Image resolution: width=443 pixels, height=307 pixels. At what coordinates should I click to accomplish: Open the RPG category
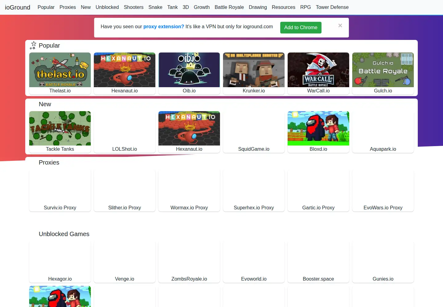click(x=305, y=7)
